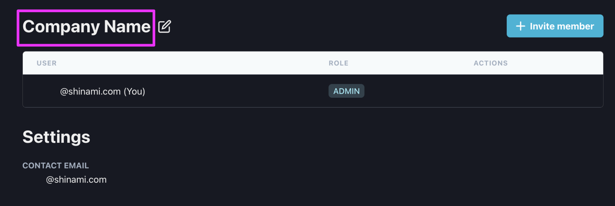Click the word "Name" in the title
Viewport: 615px width, 206px height.
(127, 26)
